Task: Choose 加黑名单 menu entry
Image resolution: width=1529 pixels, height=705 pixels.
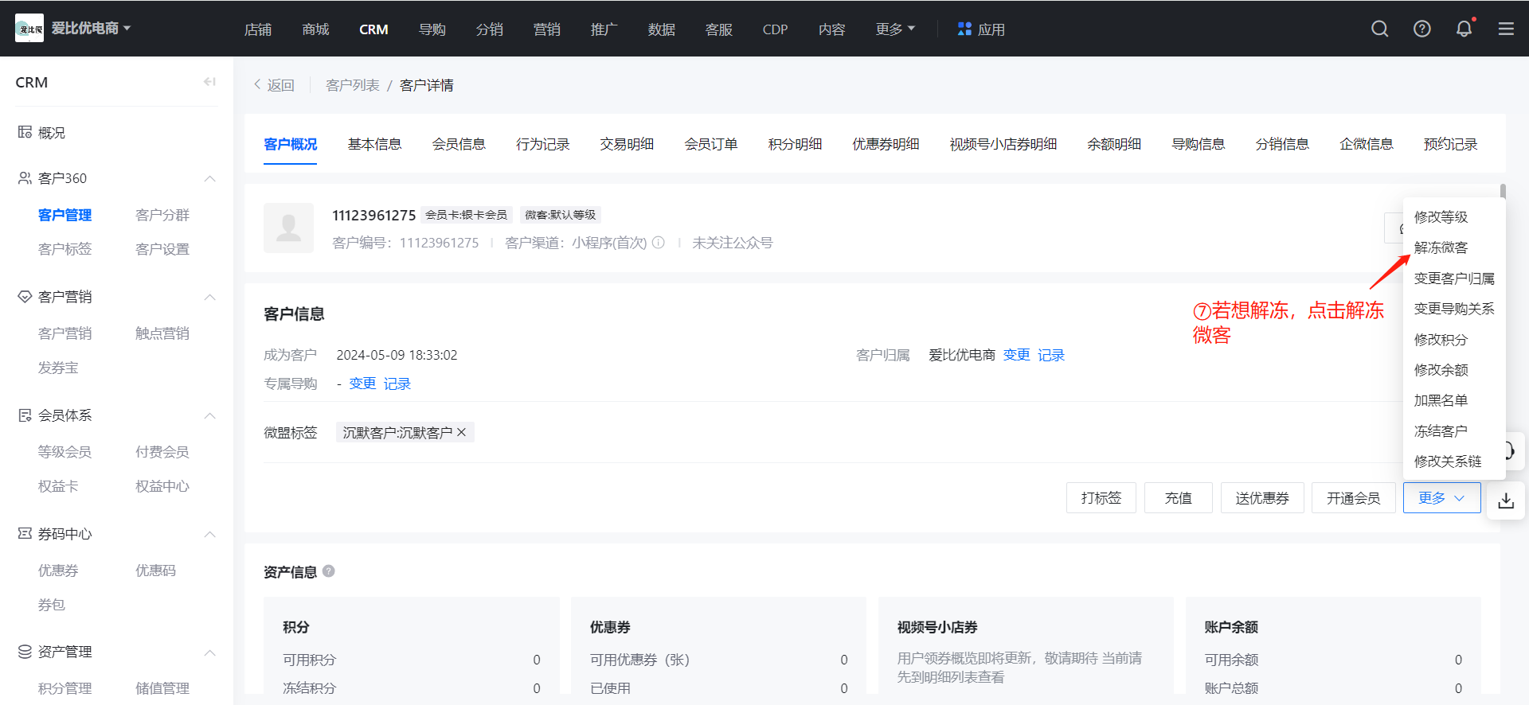Action: click(1441, 400)
